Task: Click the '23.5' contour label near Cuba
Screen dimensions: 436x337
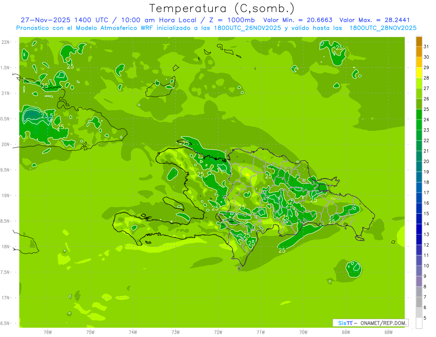Action: 47,116
